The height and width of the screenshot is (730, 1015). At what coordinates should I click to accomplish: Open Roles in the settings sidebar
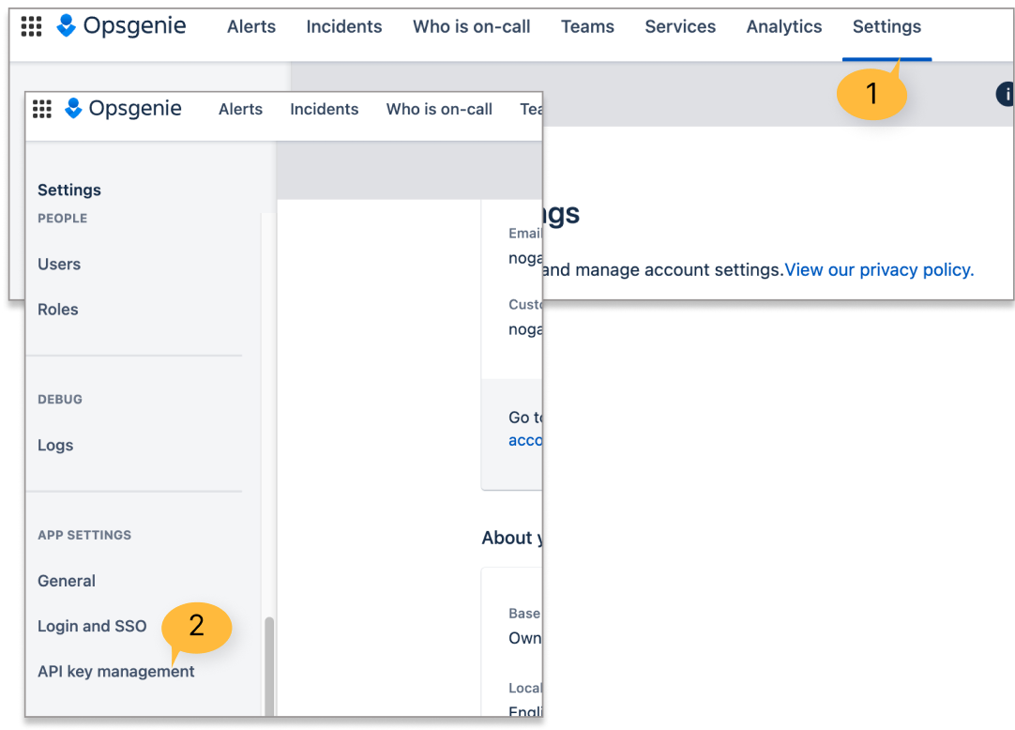pyautogui.click(x=57, y=309)
